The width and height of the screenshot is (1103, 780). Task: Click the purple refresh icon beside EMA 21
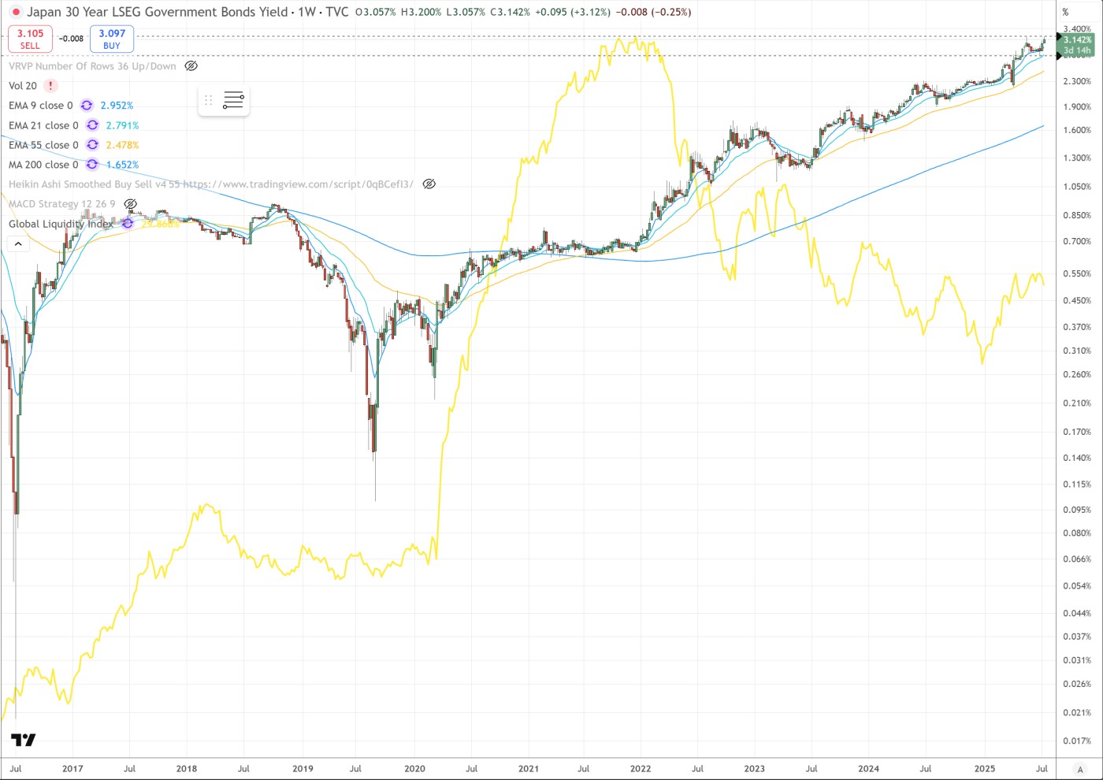click(x=92, y=125)
